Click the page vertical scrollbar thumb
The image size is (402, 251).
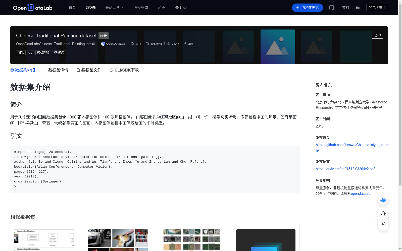[x=400, y=95]
